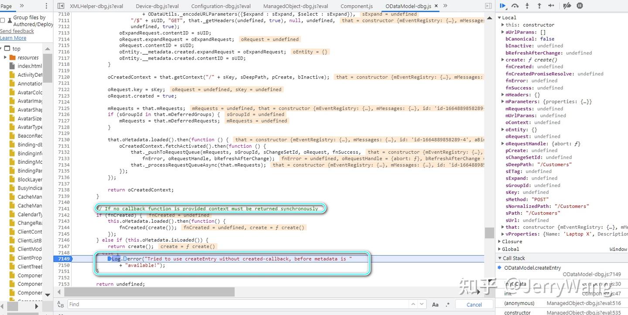Expand the this: constructor scope entry
This screenshot has width=628, height=315.
[503, 25]
